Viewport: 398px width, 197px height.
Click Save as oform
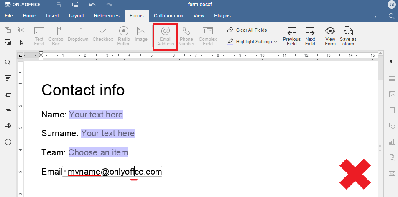[x=348, y=36]
